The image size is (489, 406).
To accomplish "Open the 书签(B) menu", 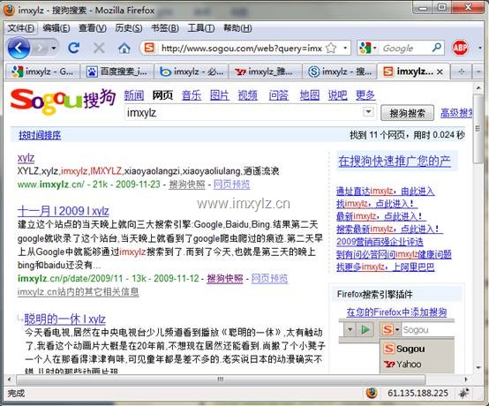I will 165,28.
